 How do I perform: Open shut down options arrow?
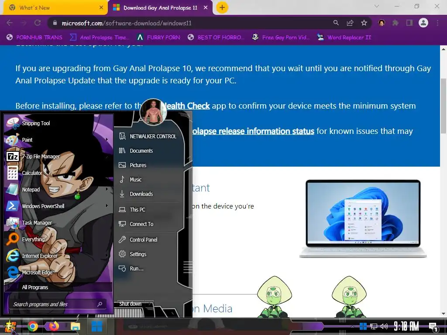150,304
